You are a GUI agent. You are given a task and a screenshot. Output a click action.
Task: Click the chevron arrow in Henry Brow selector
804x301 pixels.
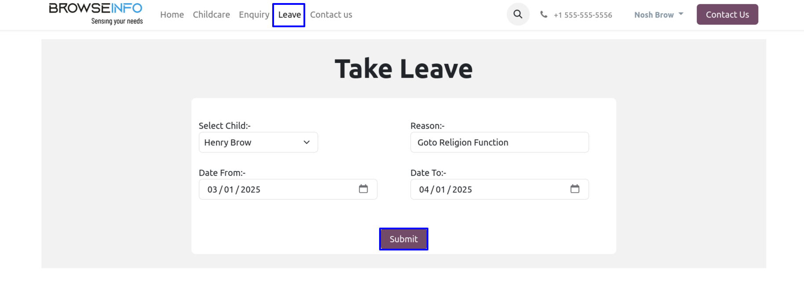tap(307, 142)
